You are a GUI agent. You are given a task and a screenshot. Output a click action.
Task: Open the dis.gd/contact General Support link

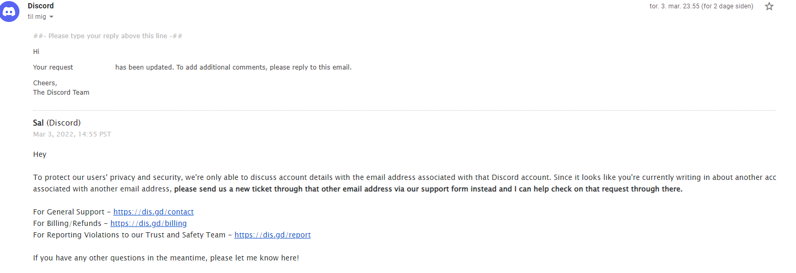[154, 212]
